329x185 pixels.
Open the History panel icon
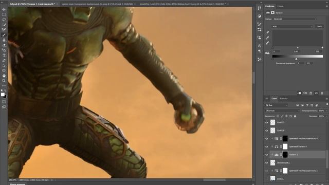pyautogui.click(x=260, y=8)
